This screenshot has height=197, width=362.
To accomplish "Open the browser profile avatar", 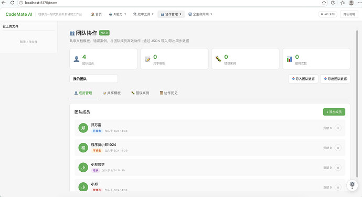I will point(351,3).
